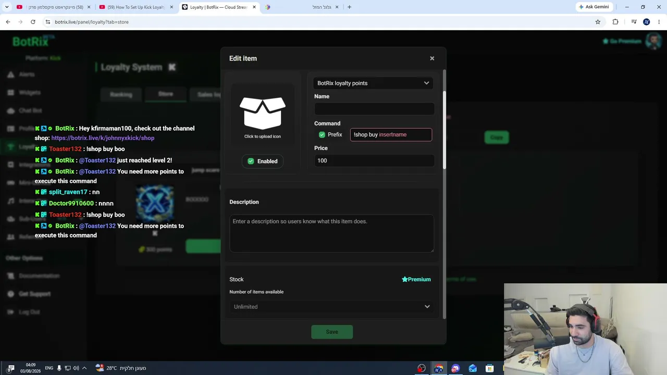The width and height of the screenshot is (667, 375).
Task: Open the volume tray icon
Action: [76, 368]
